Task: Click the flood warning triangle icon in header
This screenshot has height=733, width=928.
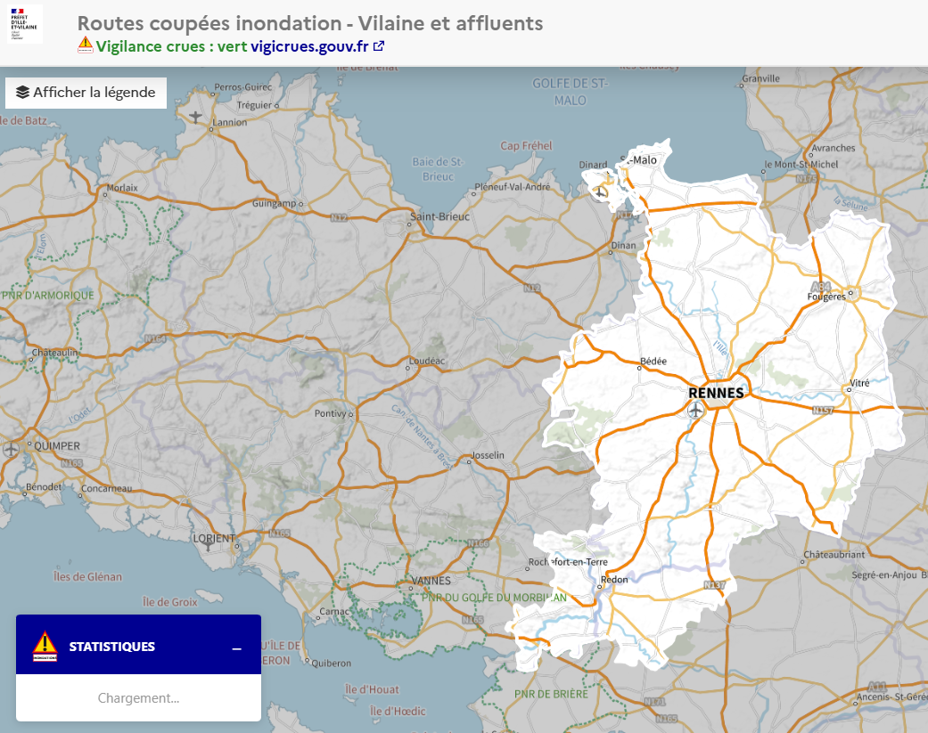Action: (x=86, y=45)
